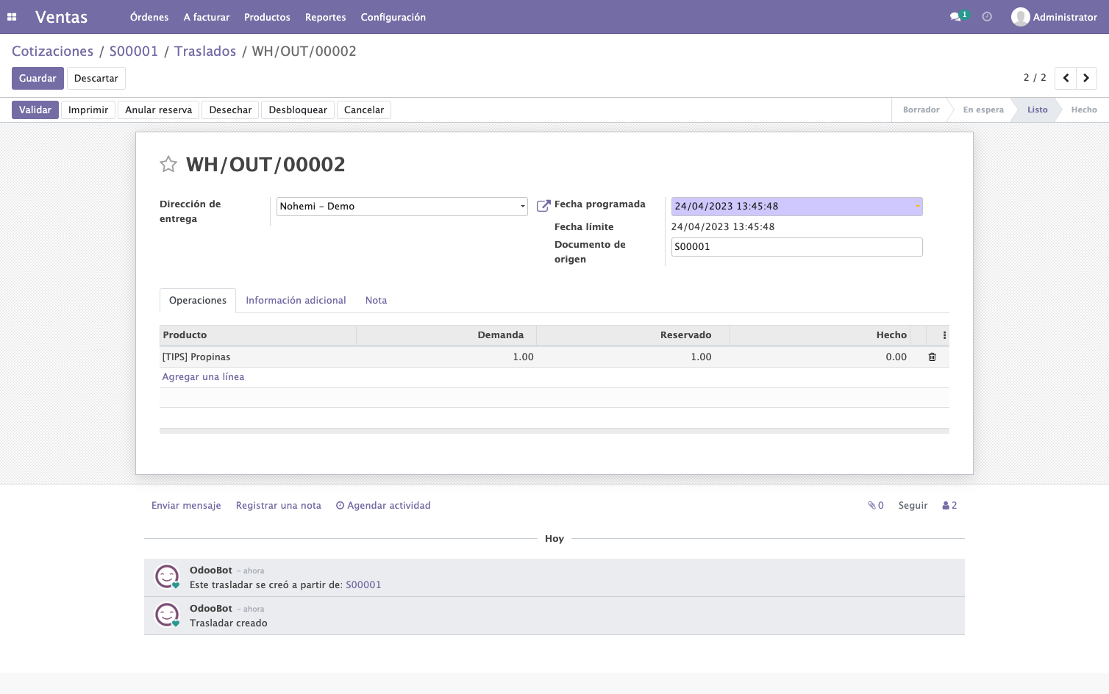This screenshot has height=694, width=1109.
Task: Click the Descartar button
Action: tap(96, 78)
